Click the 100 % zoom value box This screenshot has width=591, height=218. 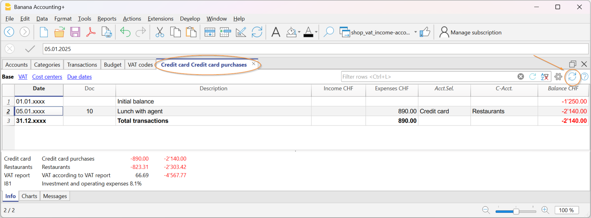coord(567,210)
